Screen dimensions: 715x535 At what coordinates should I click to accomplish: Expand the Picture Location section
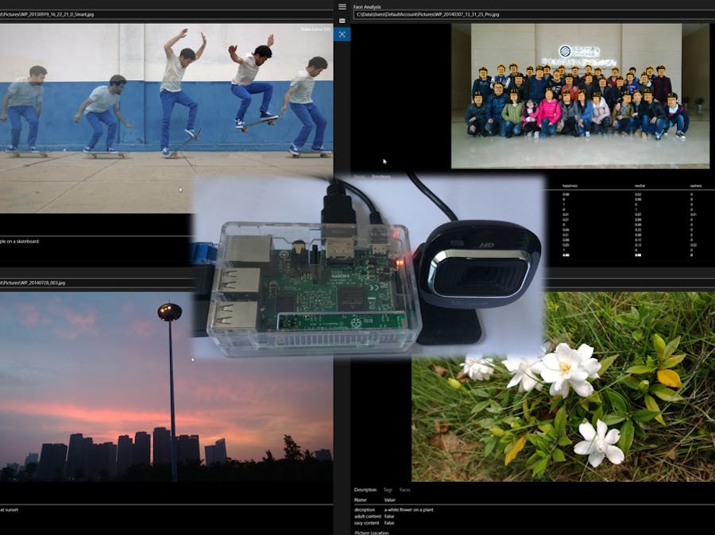click(x=373, y=531)
